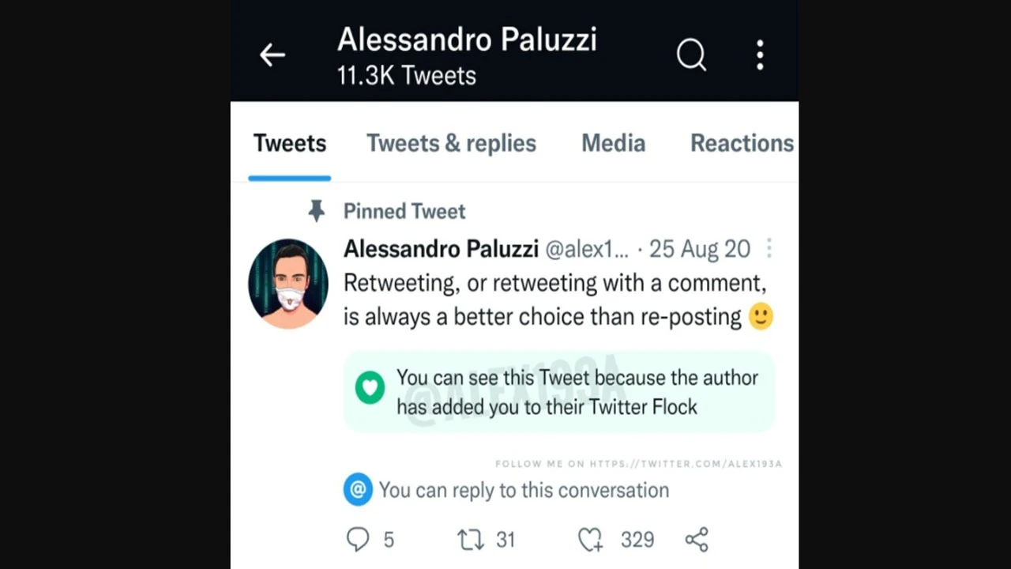Switch to the Tweets tab
This screenshot has width=1011, height=569.
[289, 143]
